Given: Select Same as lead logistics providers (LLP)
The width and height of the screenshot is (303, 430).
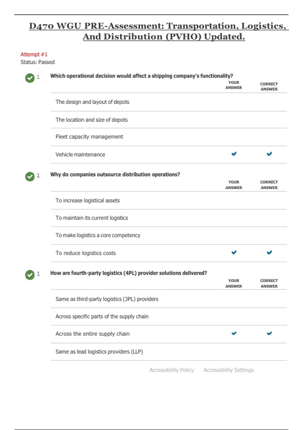Looking at the screenshot, I should (x=99, y=352).
